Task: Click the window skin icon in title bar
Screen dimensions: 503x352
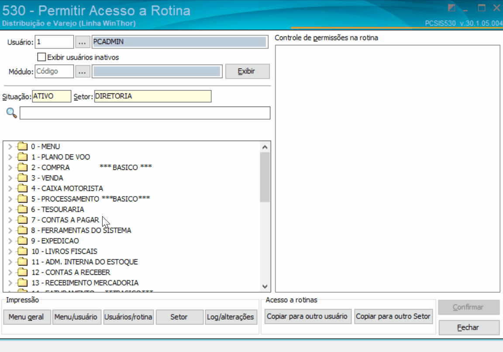Action: (x=451, y=8)
